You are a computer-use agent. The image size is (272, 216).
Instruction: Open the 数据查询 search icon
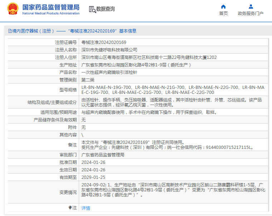tap(92, 9)
